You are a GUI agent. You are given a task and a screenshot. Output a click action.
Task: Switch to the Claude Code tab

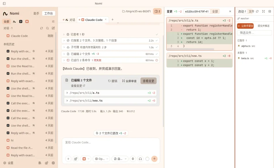coord(93,20)
